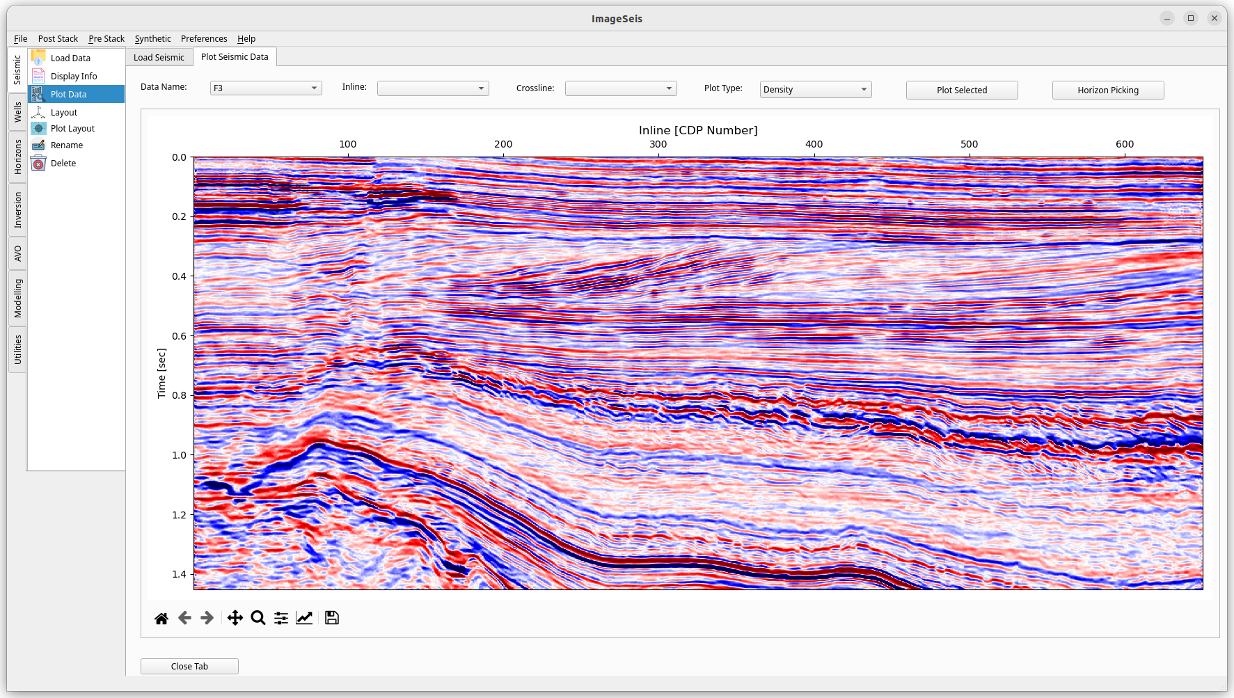Expand the Data Name dropdown
1234x698 pixels.
[x=266, y=88]
